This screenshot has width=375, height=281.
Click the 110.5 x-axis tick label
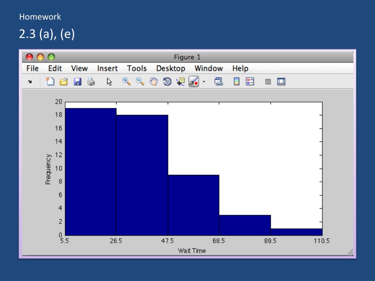[x=322, y=241]
